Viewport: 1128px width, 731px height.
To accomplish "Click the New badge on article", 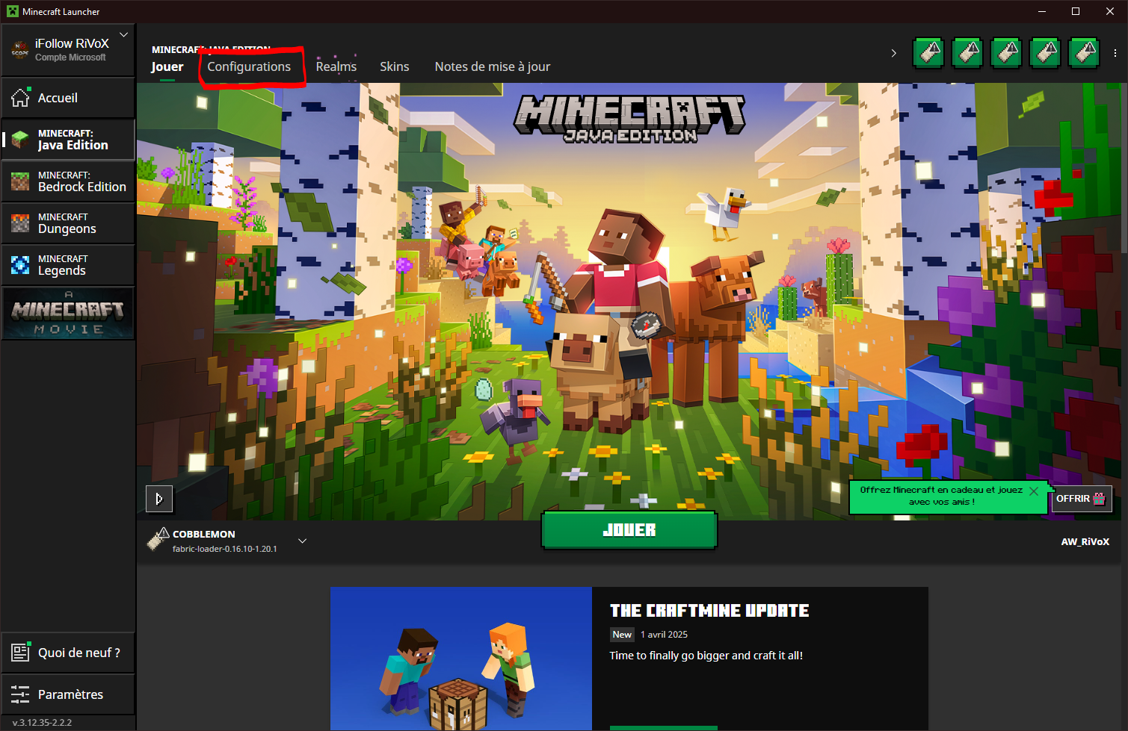I will [622, 635].
